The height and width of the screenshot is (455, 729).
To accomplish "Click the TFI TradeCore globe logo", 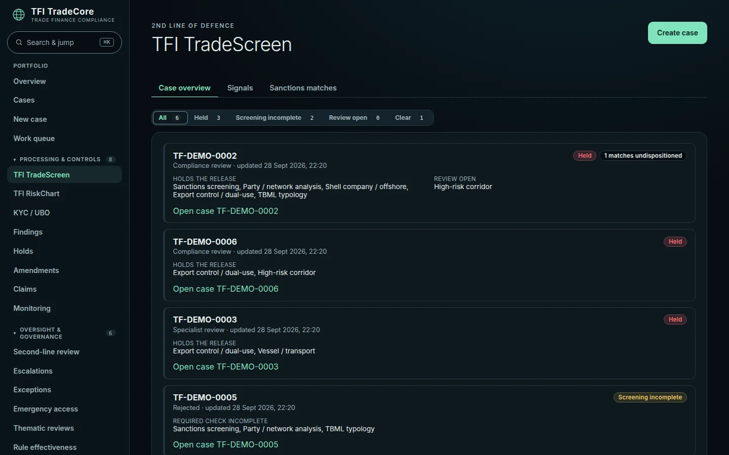I will [x=19, y=15].
